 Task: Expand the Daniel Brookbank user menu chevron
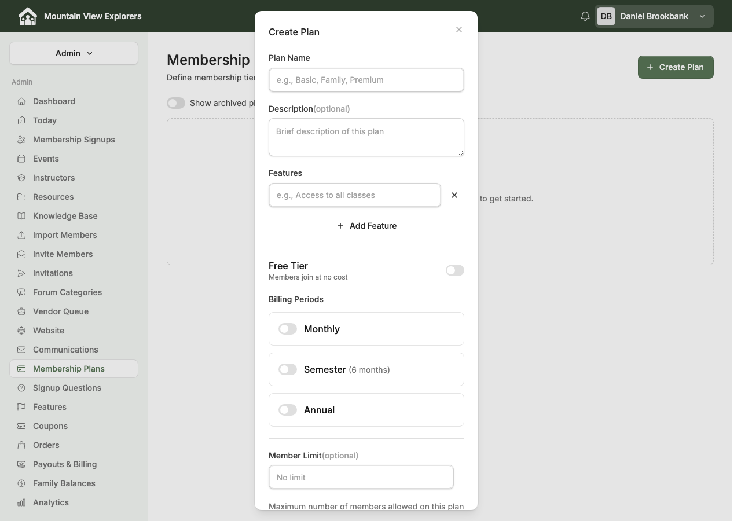tap(702, 16)
